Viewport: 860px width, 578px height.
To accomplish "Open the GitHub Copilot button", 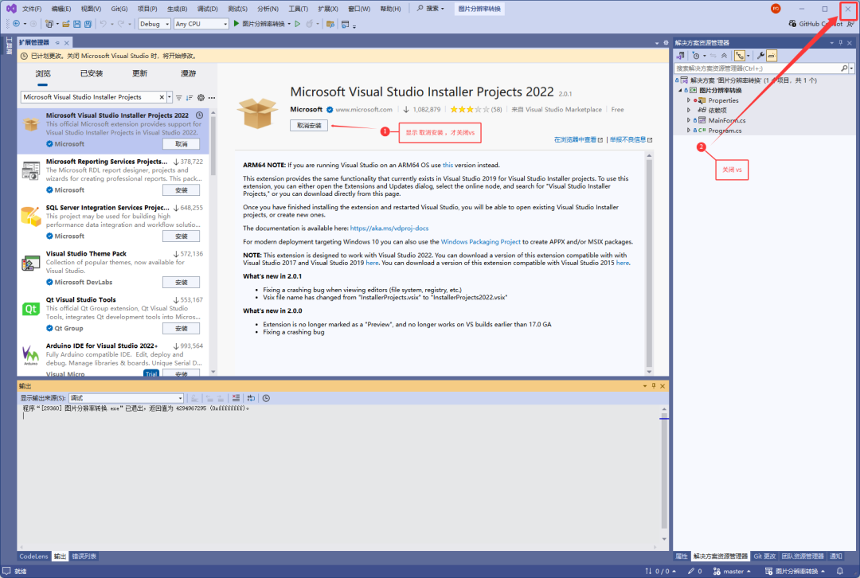I will tap(815, 24).
